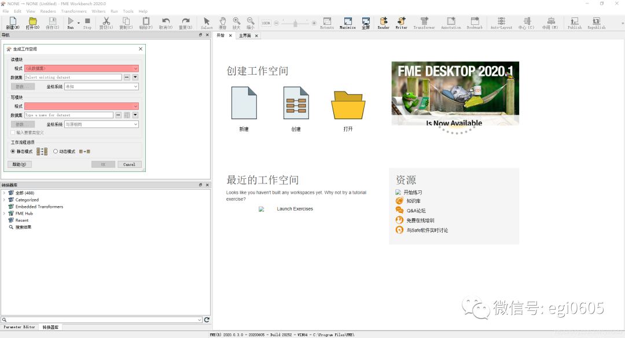Switch to the 转换器库 bottom tab
This screenshot has width=625, height=338.
tap(50, 327)
